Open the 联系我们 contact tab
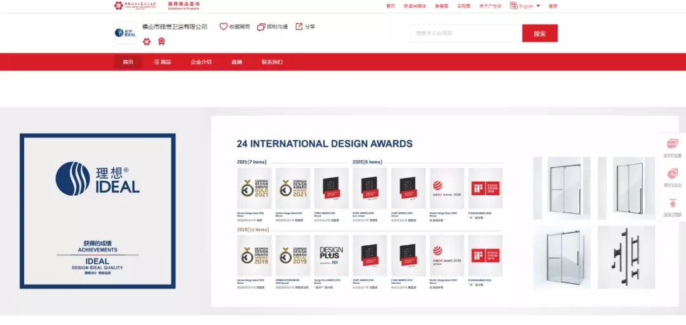The width and height of the screenshot is (686, 325). pyautogui.click(x=272, y=62)
